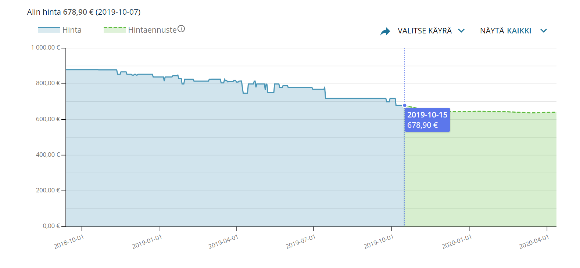Click the 2019-07-01 x-axis date label

301,242
